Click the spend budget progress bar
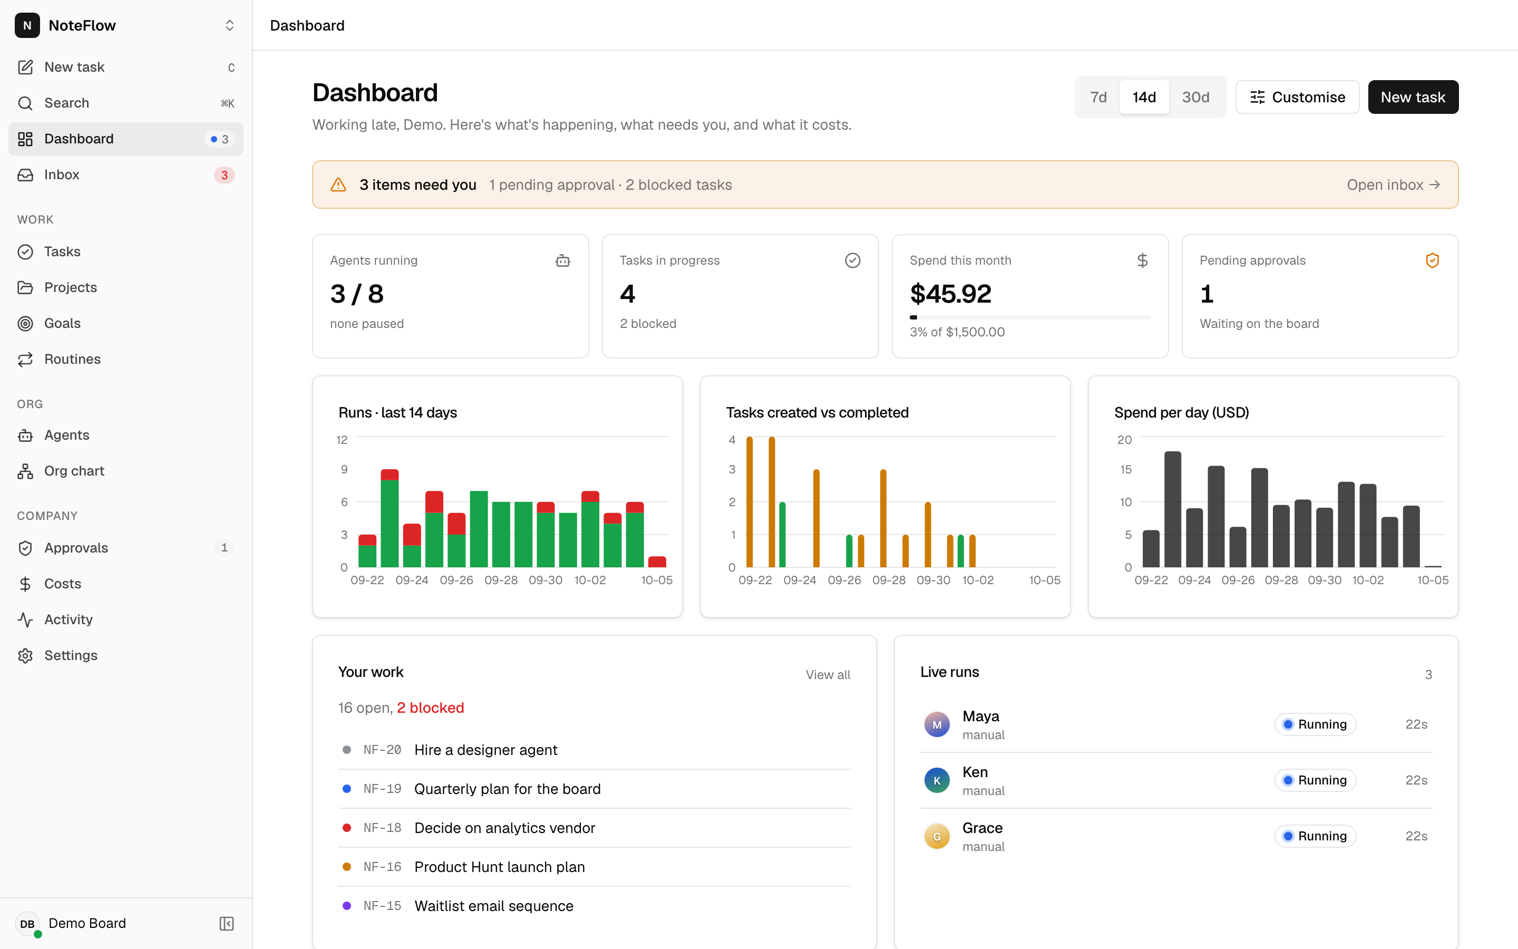The width and height of the screenshot is (1518, 949). (1030, 317)
